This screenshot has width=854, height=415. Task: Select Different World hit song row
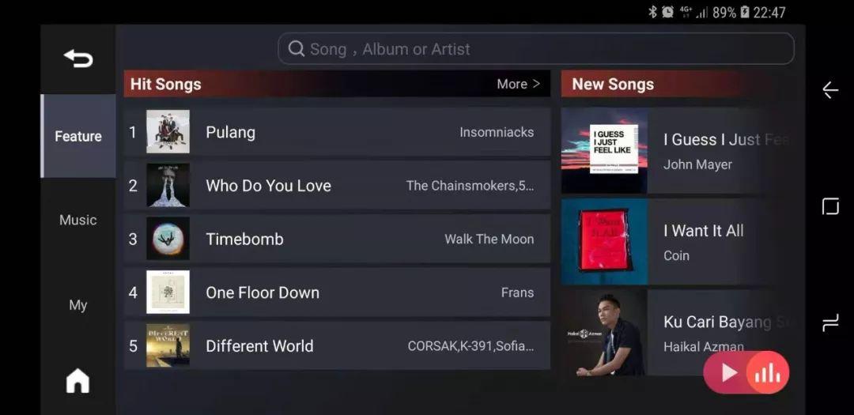pyautogui.click(x=337, y=345)
